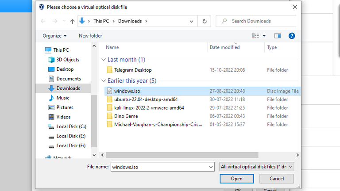Click the Open button
Image resolution: width=340 pixels, height=191 pixels.
(x=236, y=179)
